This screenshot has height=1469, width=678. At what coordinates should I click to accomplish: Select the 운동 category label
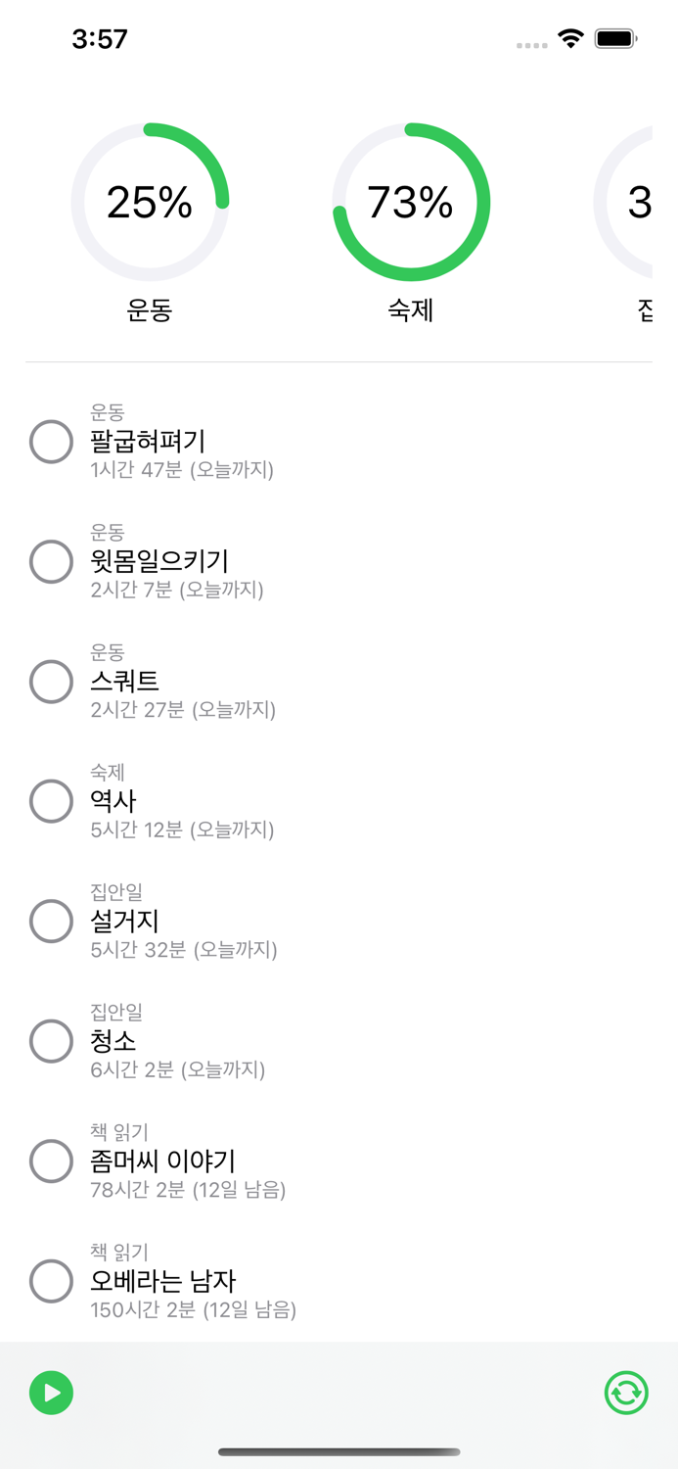click(150, 310)
